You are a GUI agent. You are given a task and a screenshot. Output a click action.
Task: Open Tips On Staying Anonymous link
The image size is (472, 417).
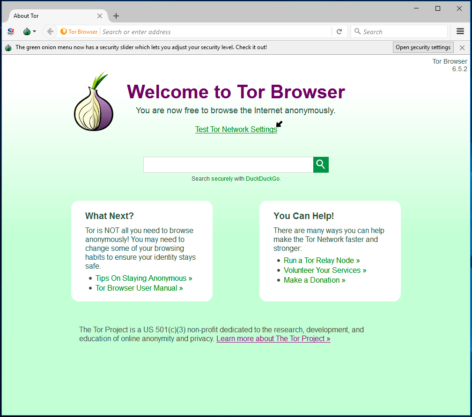[x=144, y=278]
